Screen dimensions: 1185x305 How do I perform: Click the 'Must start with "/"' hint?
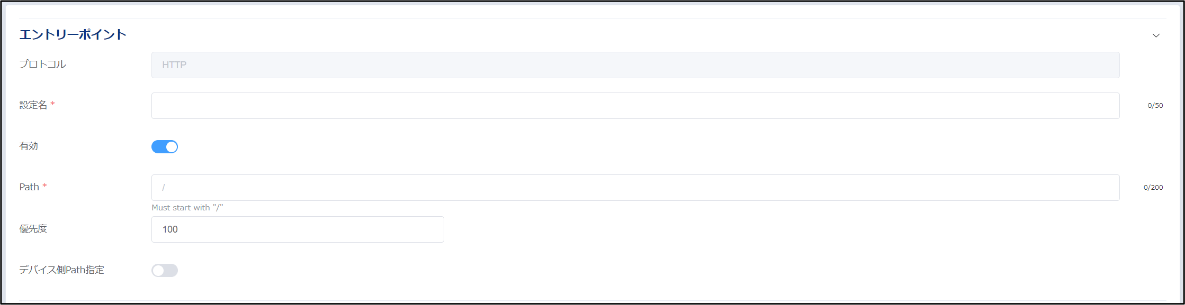pos(187,208)
